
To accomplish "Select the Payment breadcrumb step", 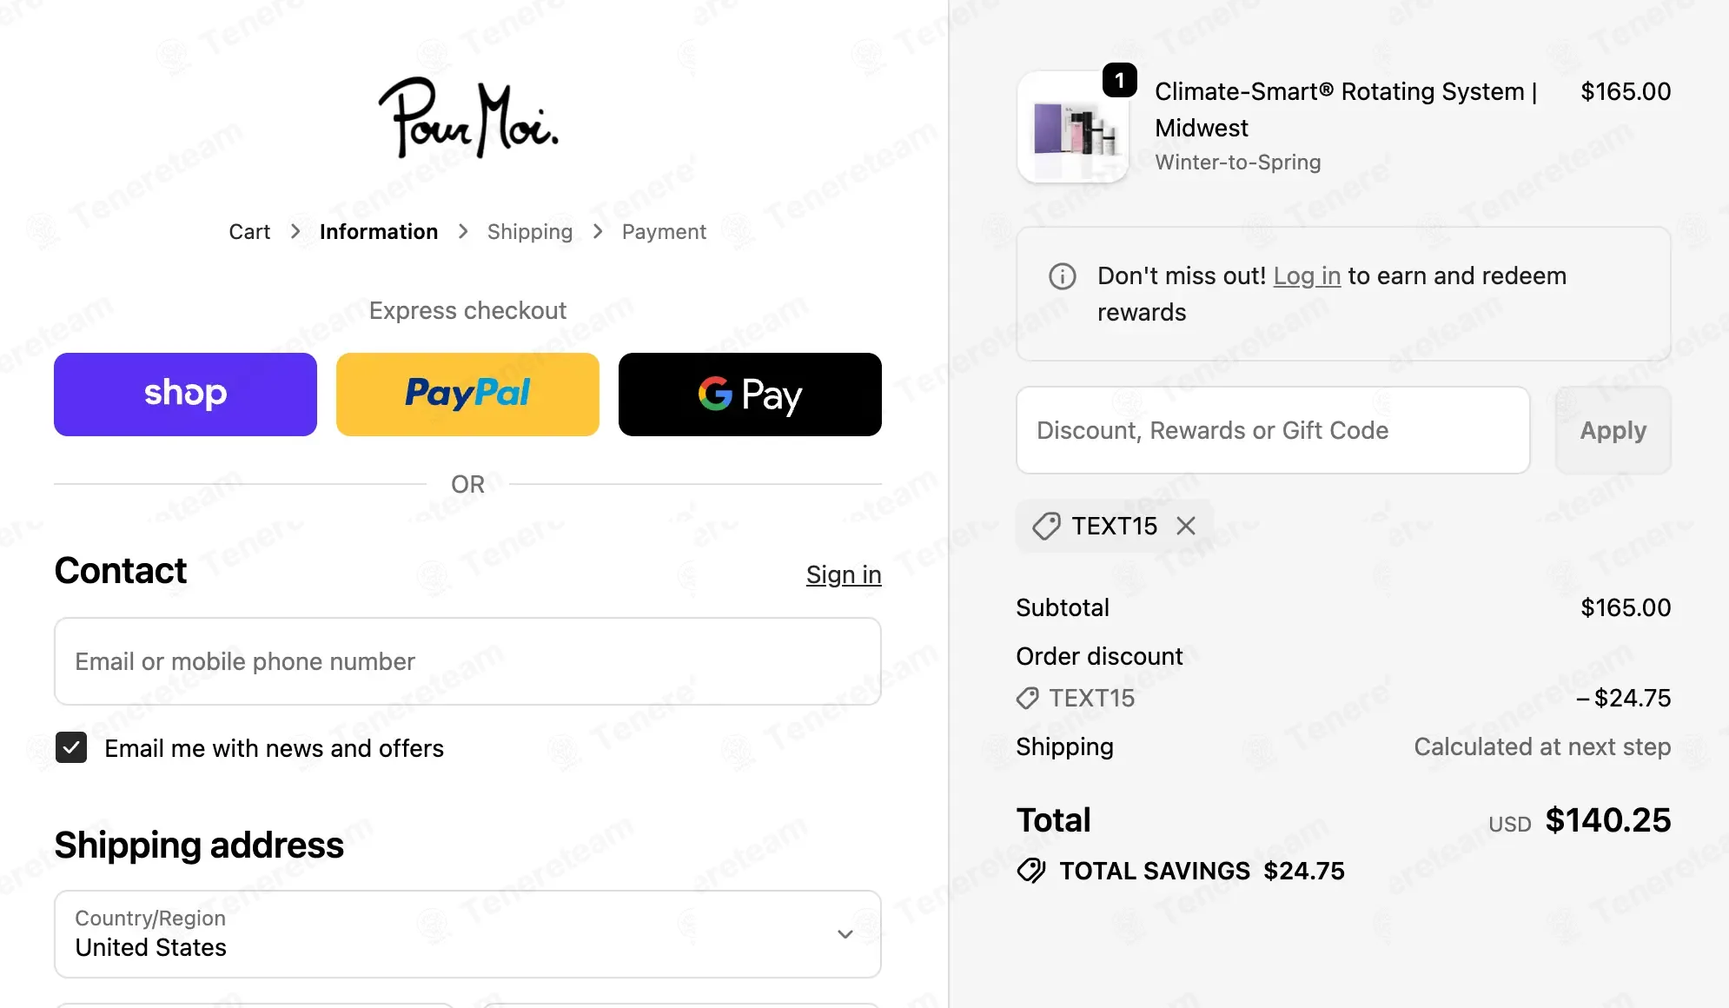I will pos(664,232).
